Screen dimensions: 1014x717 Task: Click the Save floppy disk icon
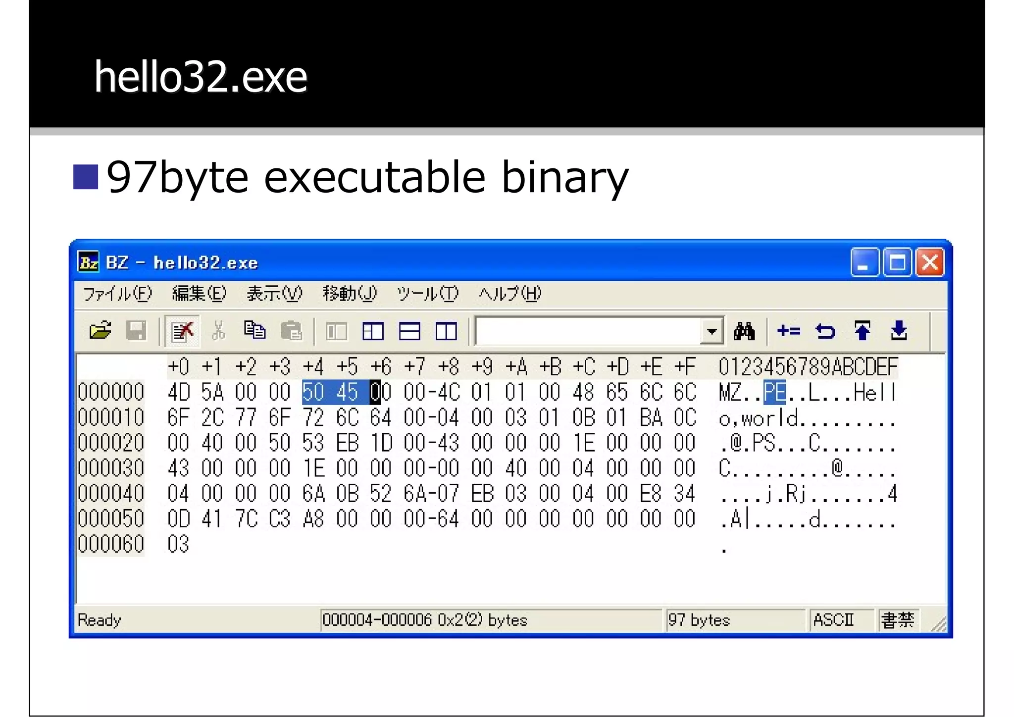136,330
